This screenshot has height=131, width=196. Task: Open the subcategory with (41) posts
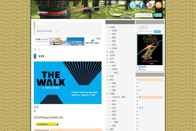pyautogui.click(x=114, y=104)
